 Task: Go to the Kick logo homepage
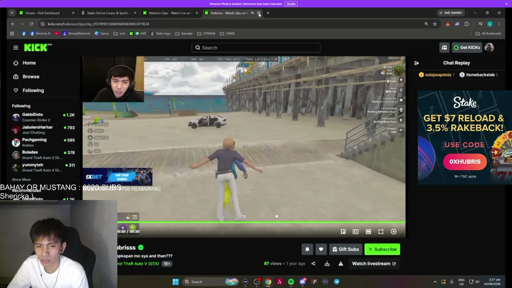38,48
